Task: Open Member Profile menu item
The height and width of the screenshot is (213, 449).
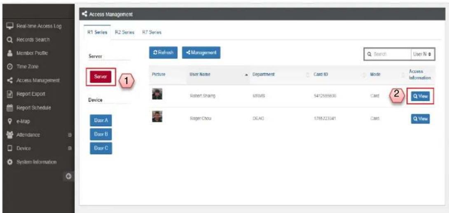Action: pyautogui.click(x=32, y=53)
